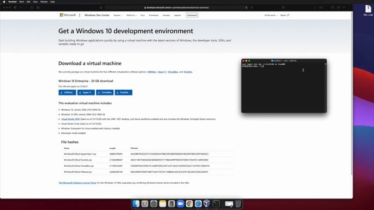The image size is (374, 210).
Task: Click 'Windows 10 Enterprise - 20 GB download' text
Action: click(86, 81)
